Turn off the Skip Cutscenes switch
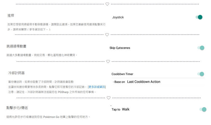This screenshot has height=125, width=211. [201, 48]
